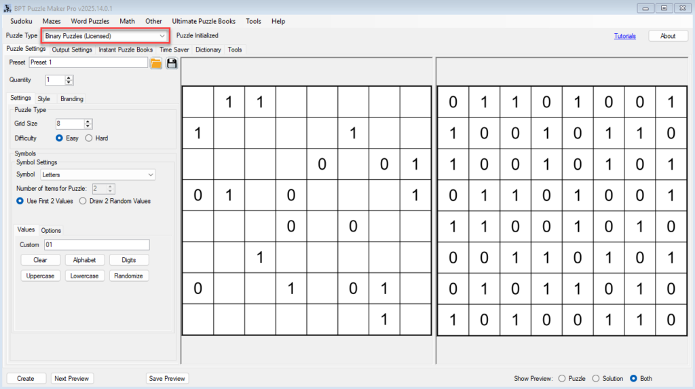Image resolution: width=695 pixels, height=389 pixels.
Task: Show Solution only in preview
Action: point(596,378)
